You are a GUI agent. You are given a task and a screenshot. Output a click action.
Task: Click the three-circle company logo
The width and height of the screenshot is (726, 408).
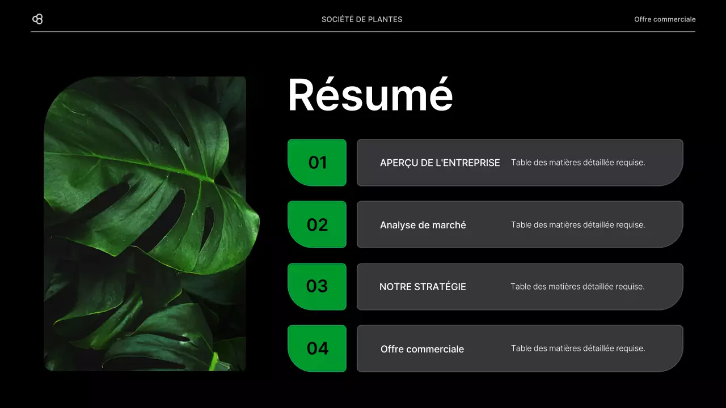click(x=38, y=19)
